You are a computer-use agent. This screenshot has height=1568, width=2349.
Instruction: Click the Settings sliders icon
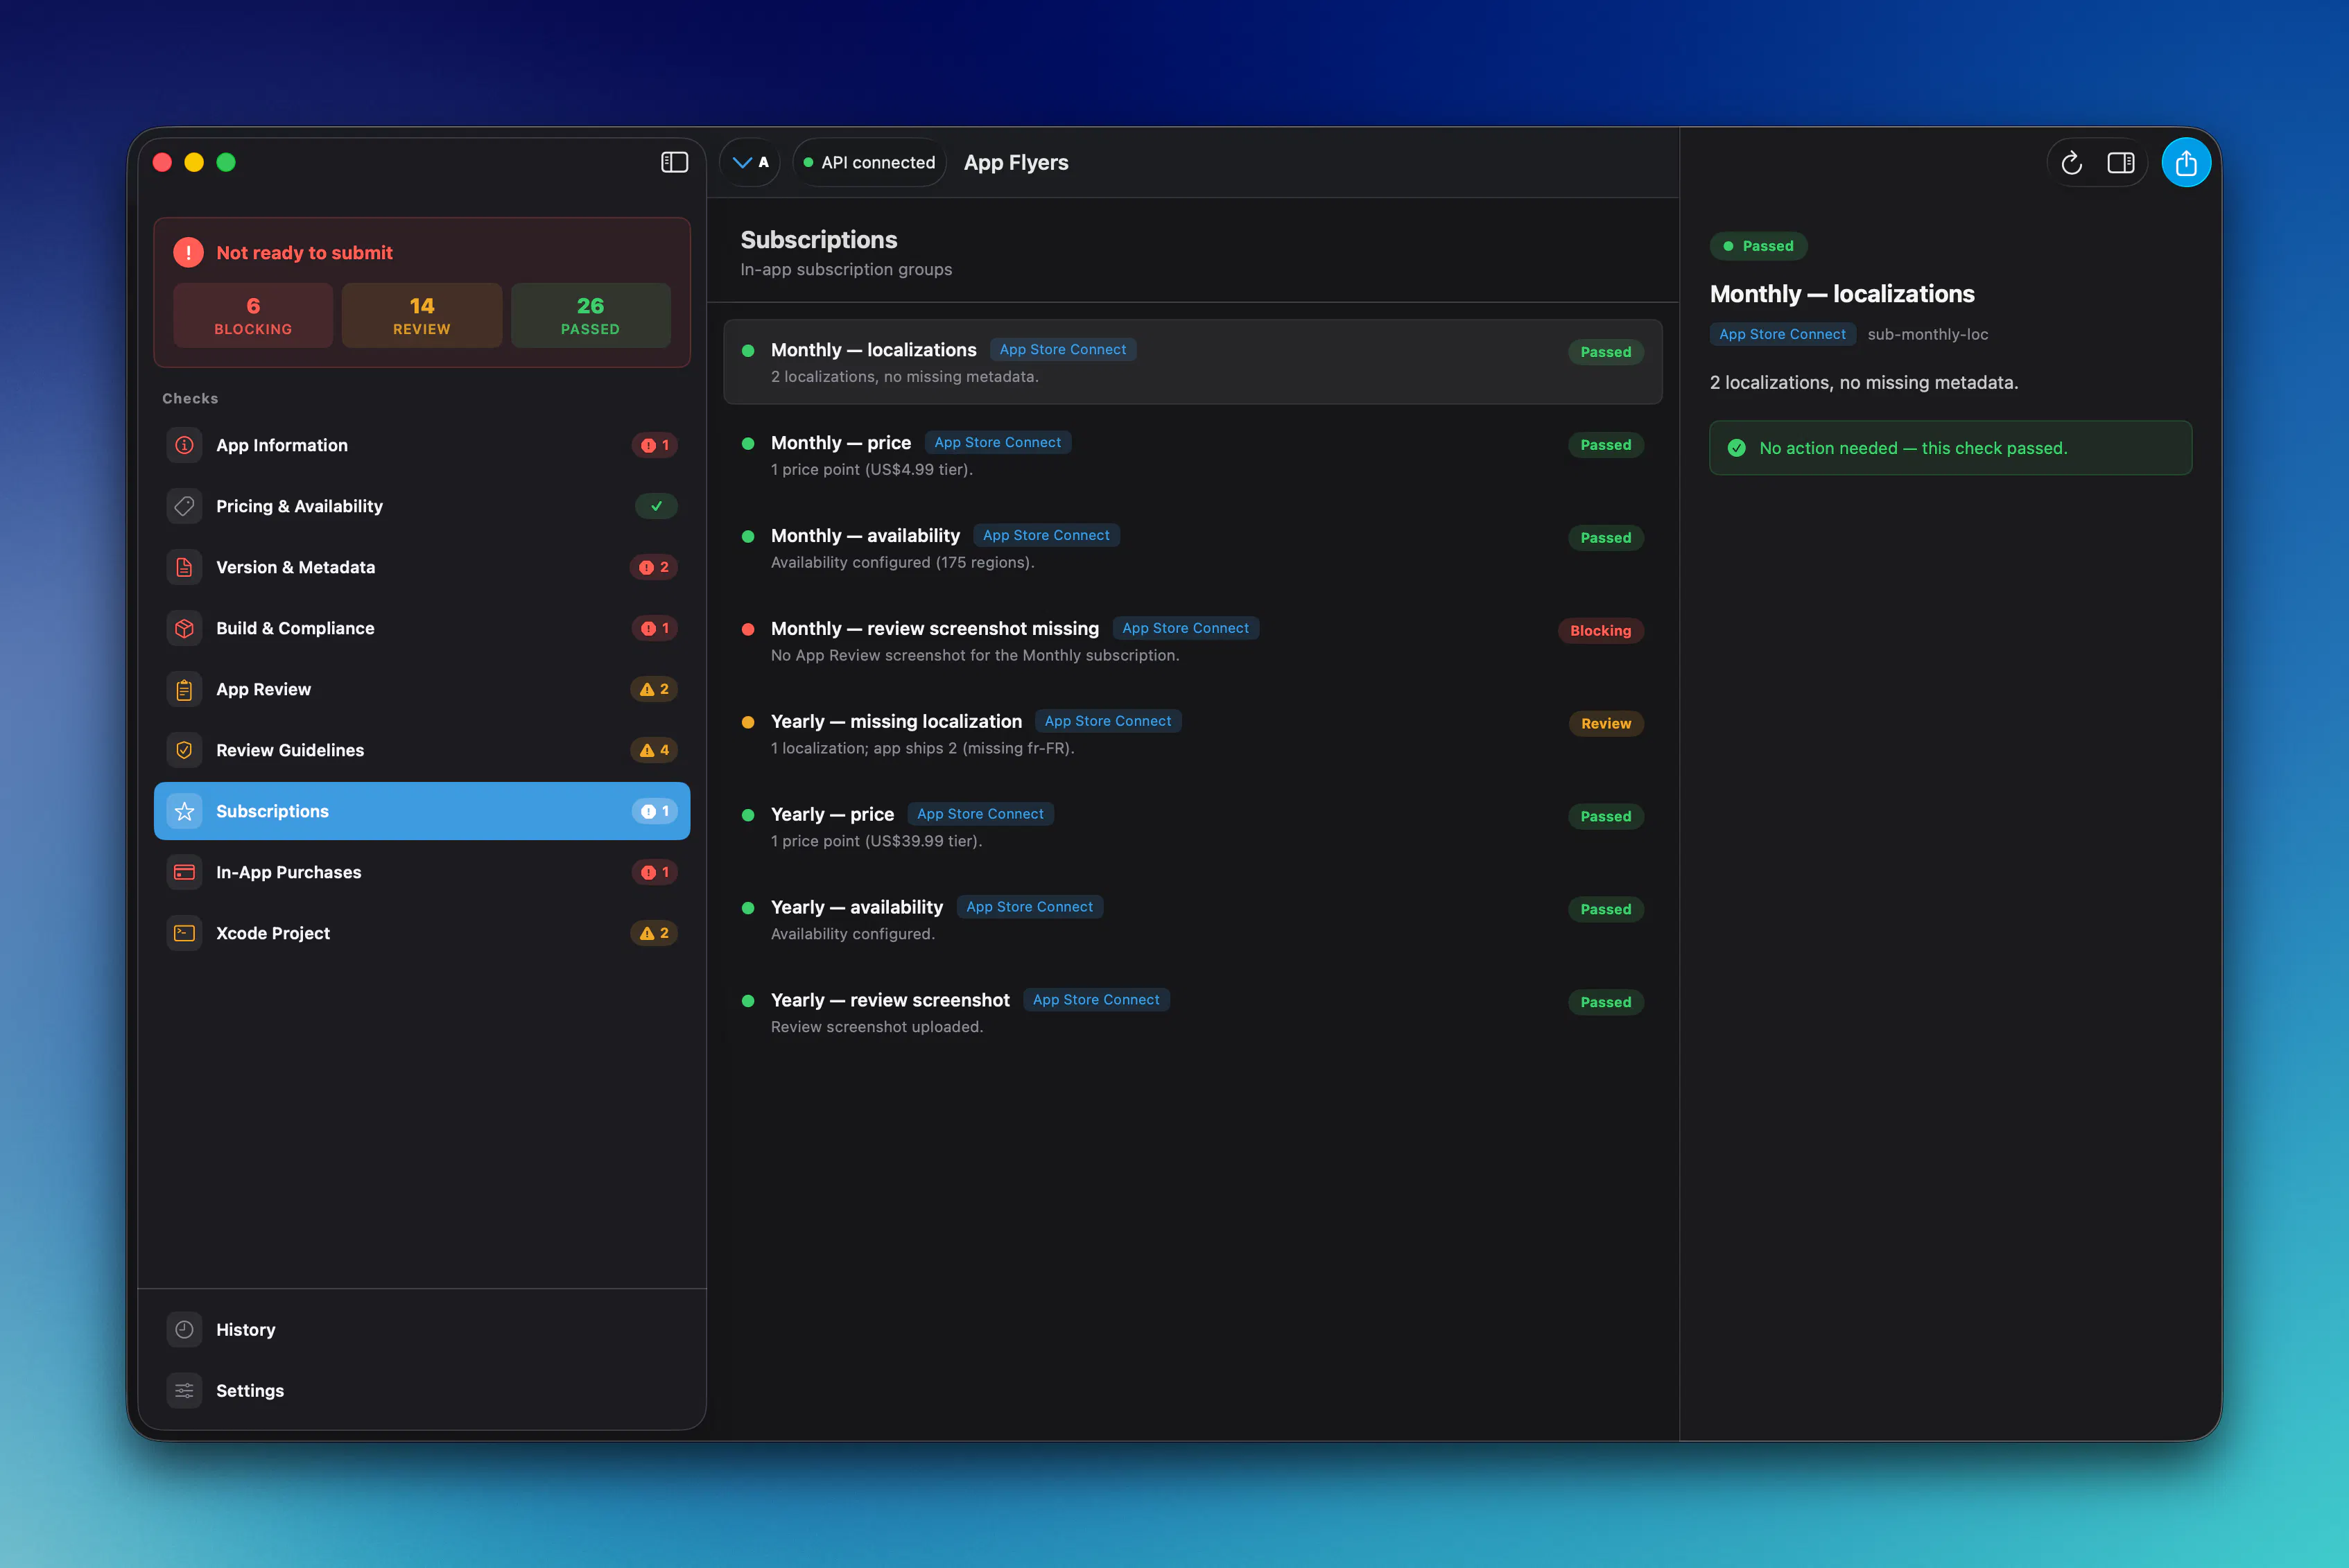coord(184,1391)
